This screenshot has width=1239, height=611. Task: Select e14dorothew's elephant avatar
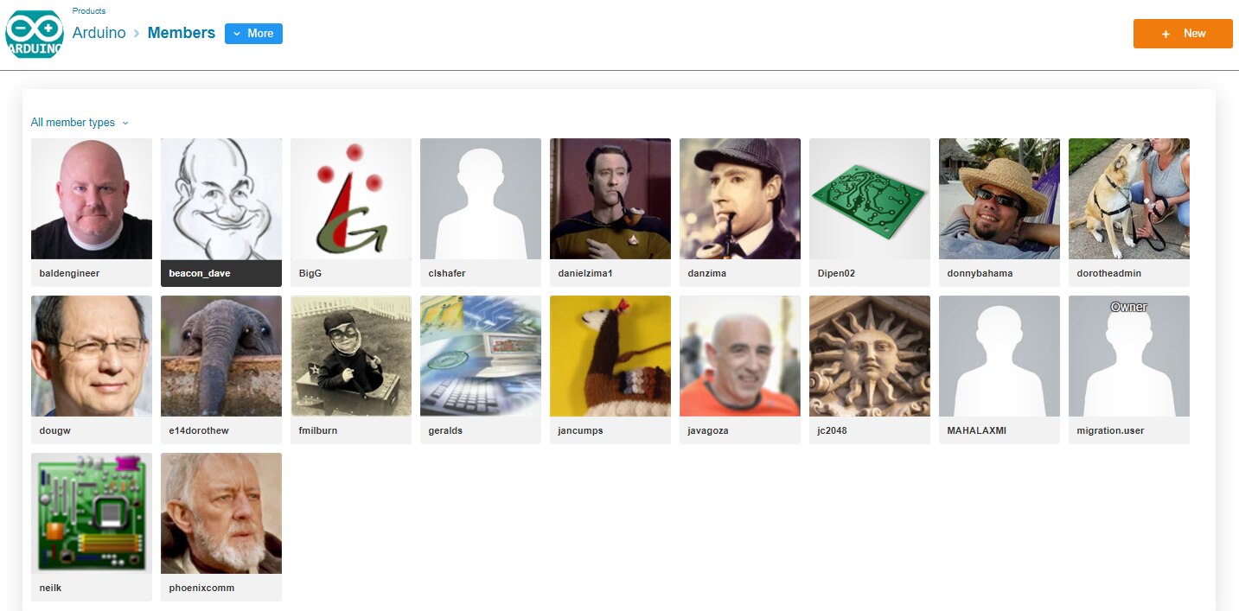click(x=221, y=356)
